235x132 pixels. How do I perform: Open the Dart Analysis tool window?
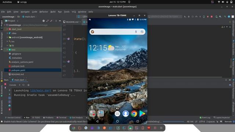click(x=76, y=118)
